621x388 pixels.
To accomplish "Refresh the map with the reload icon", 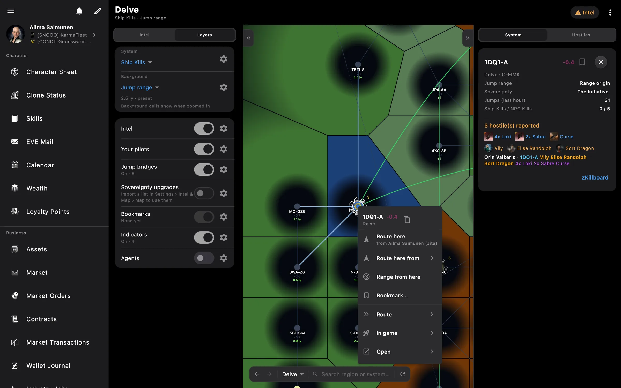I will (403, 374).
